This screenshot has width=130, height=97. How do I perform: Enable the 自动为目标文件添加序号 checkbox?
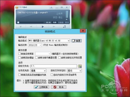52,75
